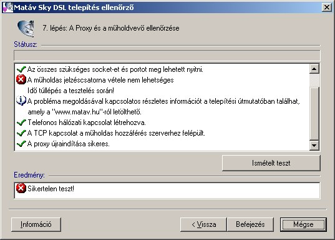This screenshot has width=335, height=240.
Task: Click the satellite dish icon beside step 7
Action: pyautogui.click(x=26, y=28)
